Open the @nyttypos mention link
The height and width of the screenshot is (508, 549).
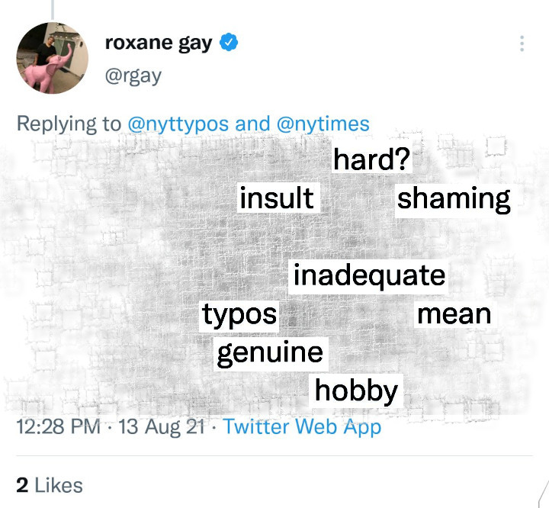coord(176,124)
